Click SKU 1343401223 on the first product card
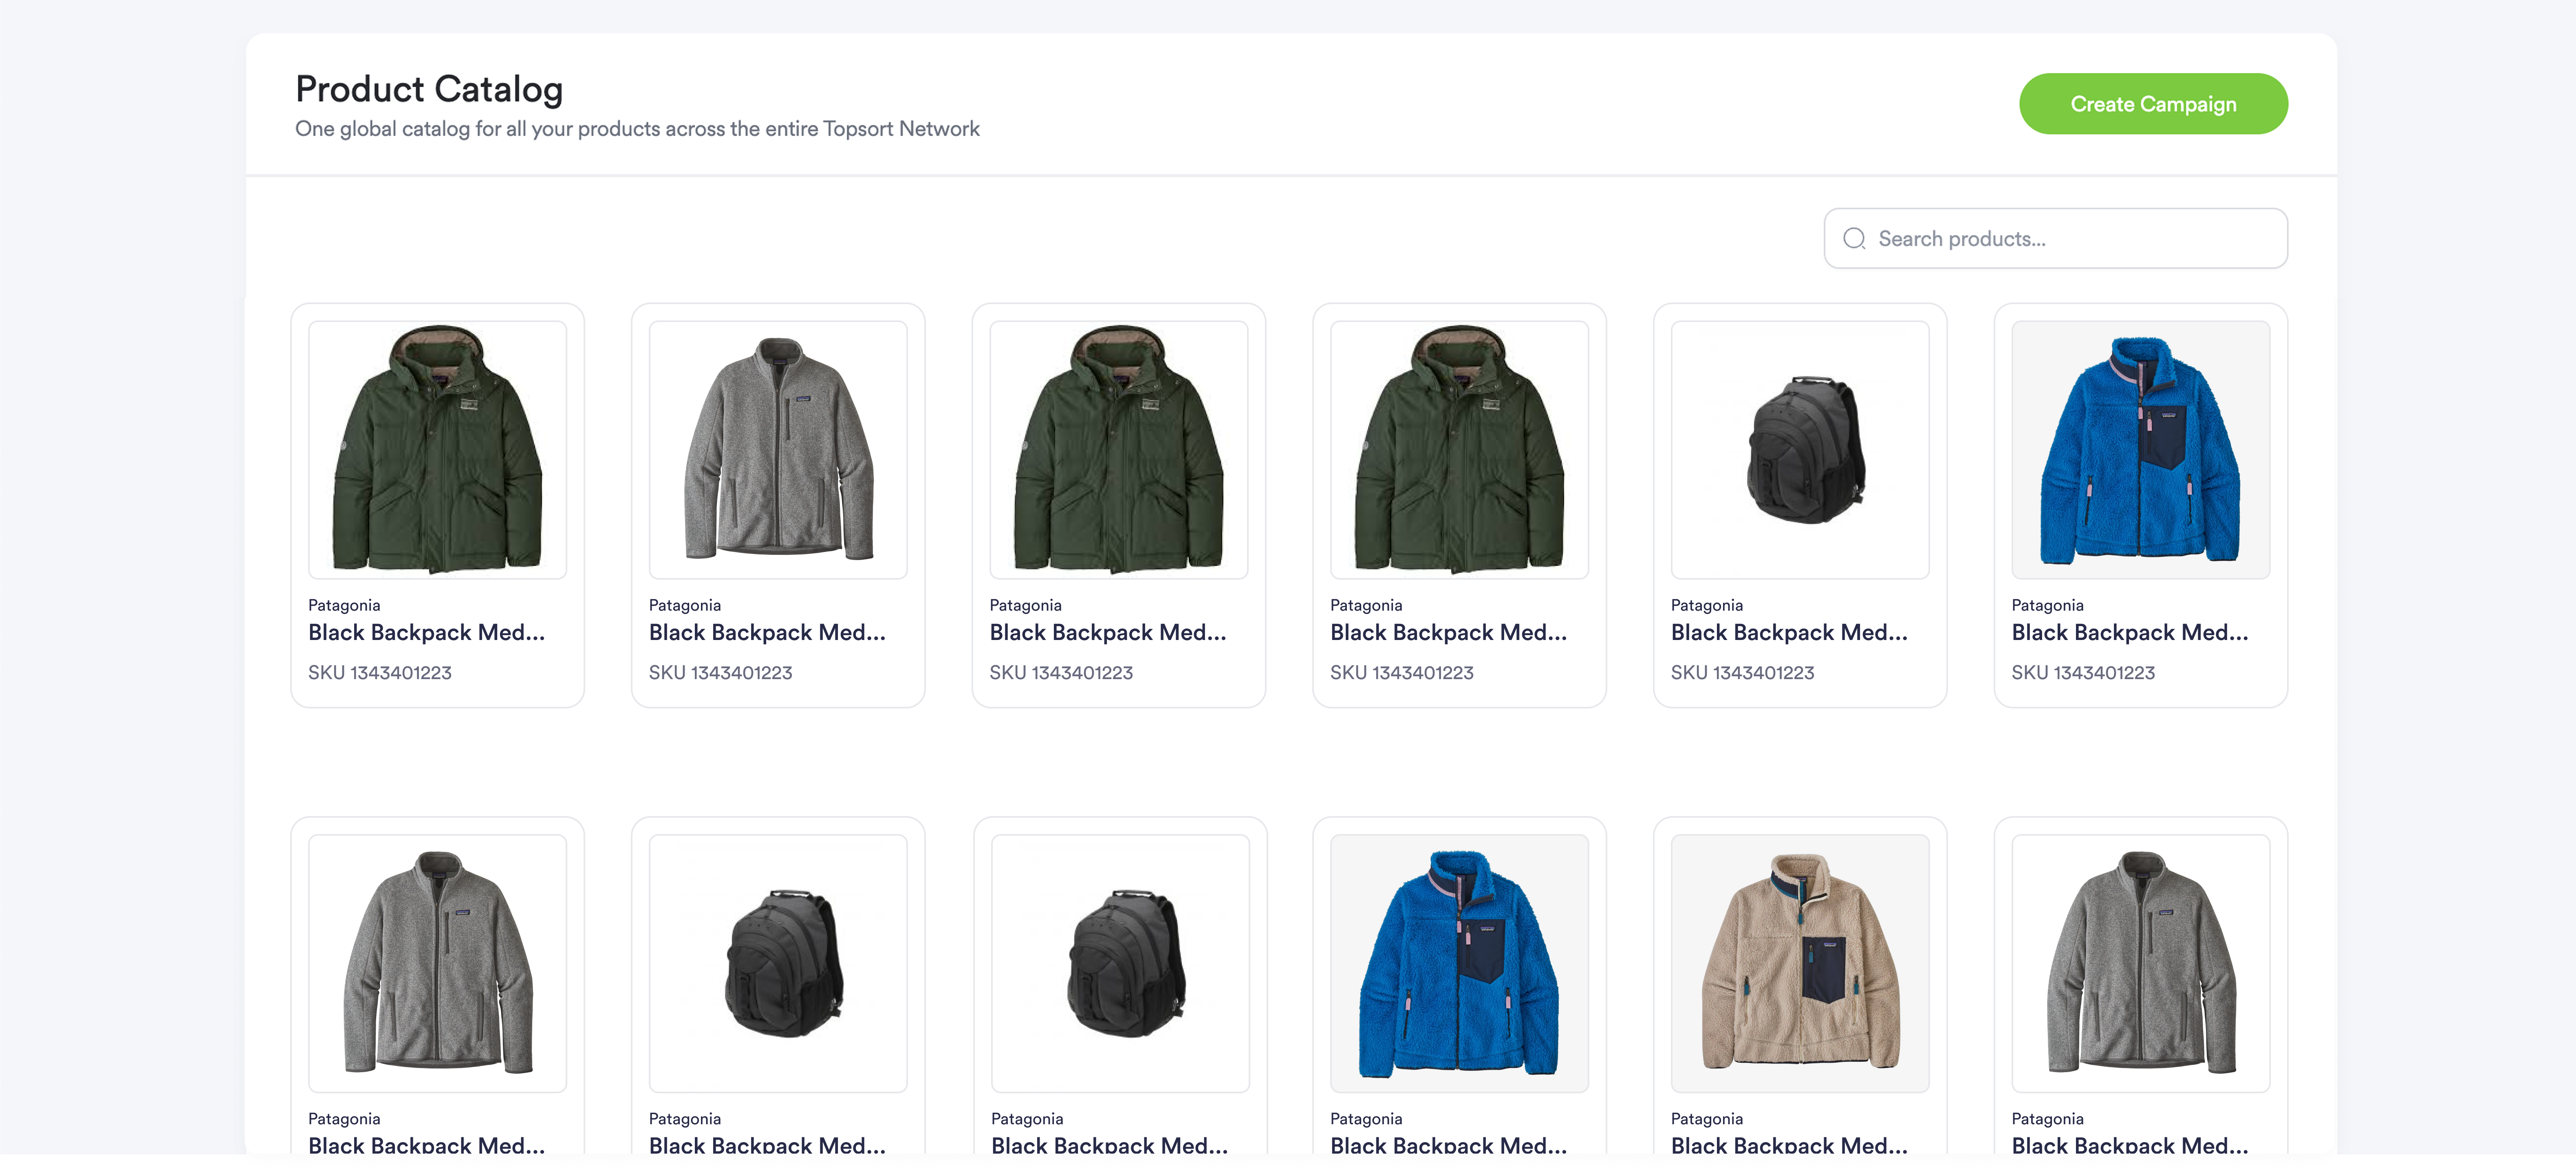The image size is (2576, 1174). [377, 672]
